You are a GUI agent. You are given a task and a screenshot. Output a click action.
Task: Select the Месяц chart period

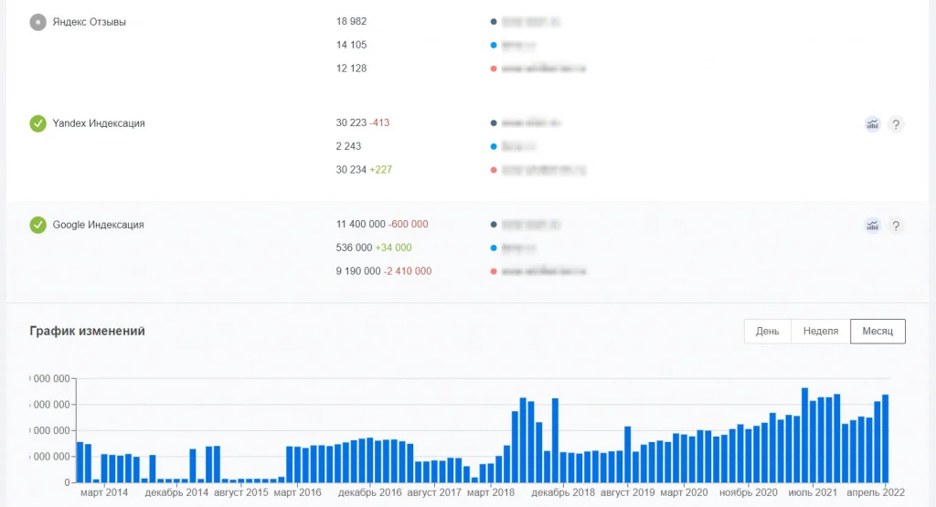877,332
